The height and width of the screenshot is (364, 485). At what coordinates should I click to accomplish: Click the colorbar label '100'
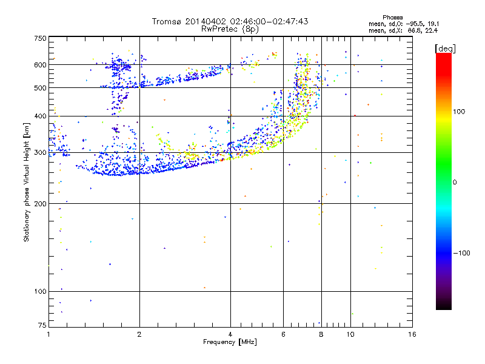(x=459, y=112)
